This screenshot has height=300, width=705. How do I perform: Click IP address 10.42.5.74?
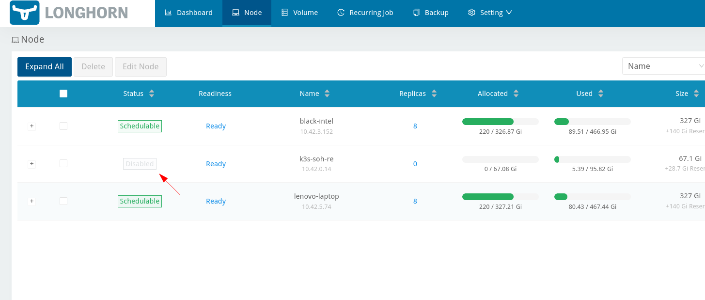click(316, 206)
